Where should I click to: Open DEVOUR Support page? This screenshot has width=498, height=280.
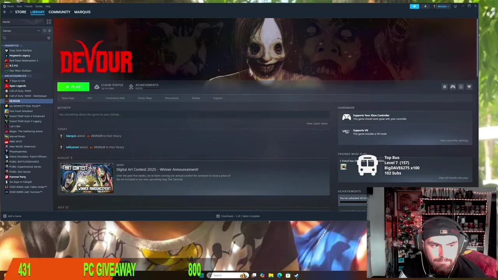[x=218, y=98]
